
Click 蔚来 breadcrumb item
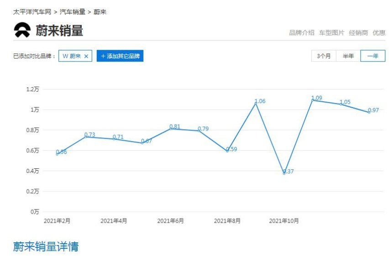(x=100, y=12)
